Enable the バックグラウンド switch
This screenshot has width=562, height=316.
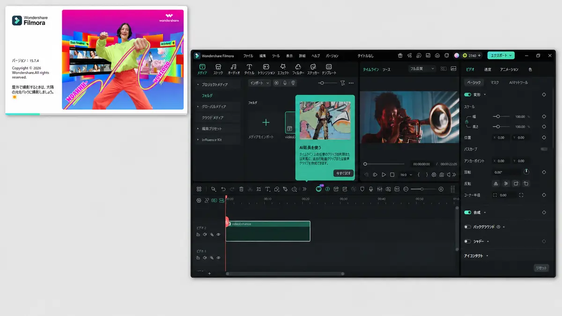tap(467, 227)
